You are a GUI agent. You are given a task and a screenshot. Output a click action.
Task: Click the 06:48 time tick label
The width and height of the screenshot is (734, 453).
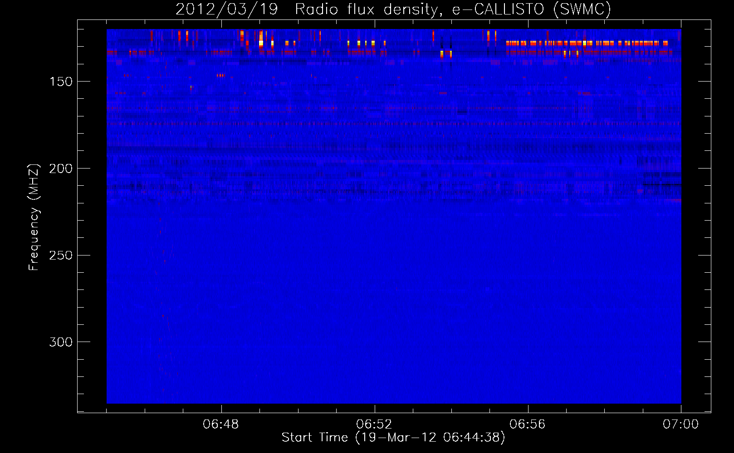point(221,424)
